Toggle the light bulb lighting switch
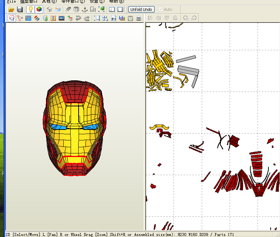280x237 pixels. pos(30,9)
